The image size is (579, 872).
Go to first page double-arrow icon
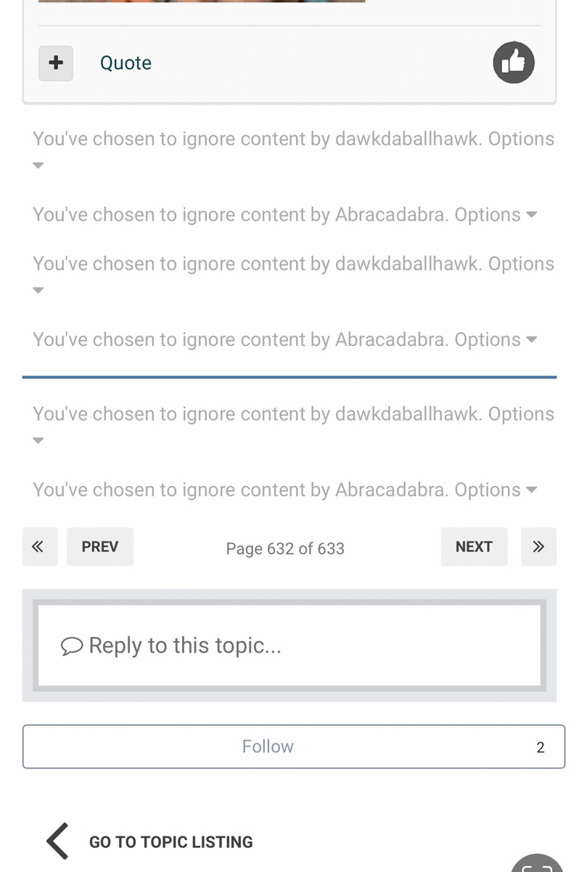[39, 546]
